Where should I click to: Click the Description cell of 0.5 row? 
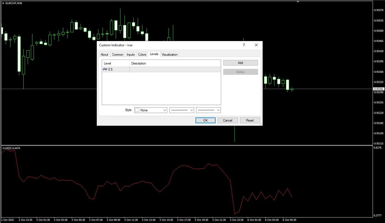(175, 69)
